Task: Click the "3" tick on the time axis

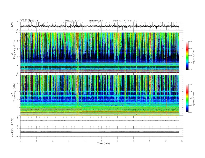Action: coord(69,141)
